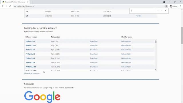This screenshot has height=103, width=183.
Task: Go back using the browser back arrow
Action: pos(3,6)
